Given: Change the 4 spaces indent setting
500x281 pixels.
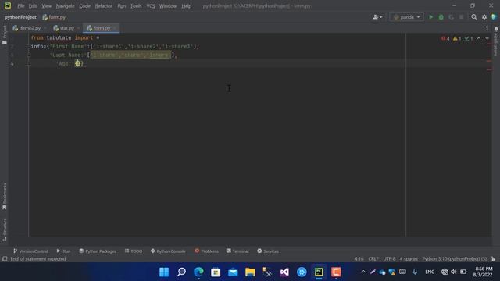Looking at the screenshot, I should pos(409,259).
